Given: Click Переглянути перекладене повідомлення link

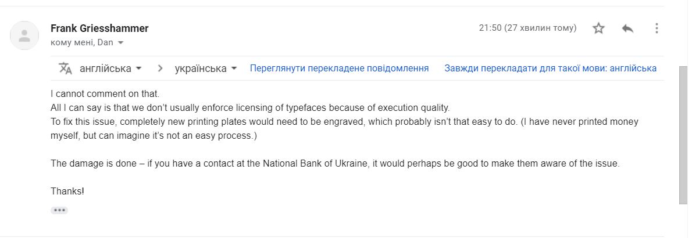Looking at the screenshot, I should [340, 68].
